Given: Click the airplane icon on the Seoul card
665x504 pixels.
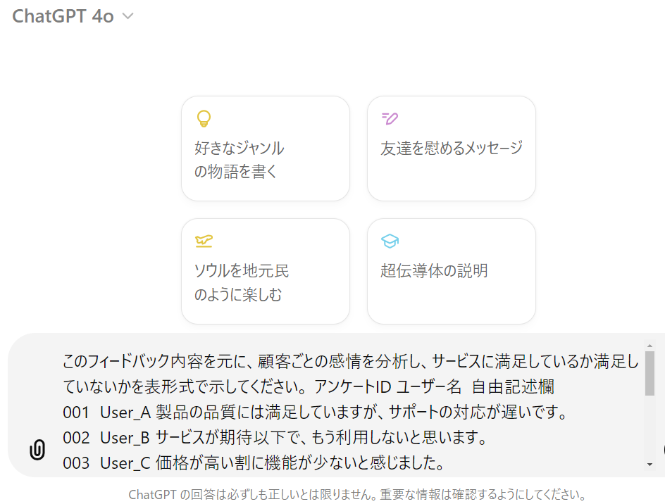Looking at the screenshot, I should (x=204, y=241).
